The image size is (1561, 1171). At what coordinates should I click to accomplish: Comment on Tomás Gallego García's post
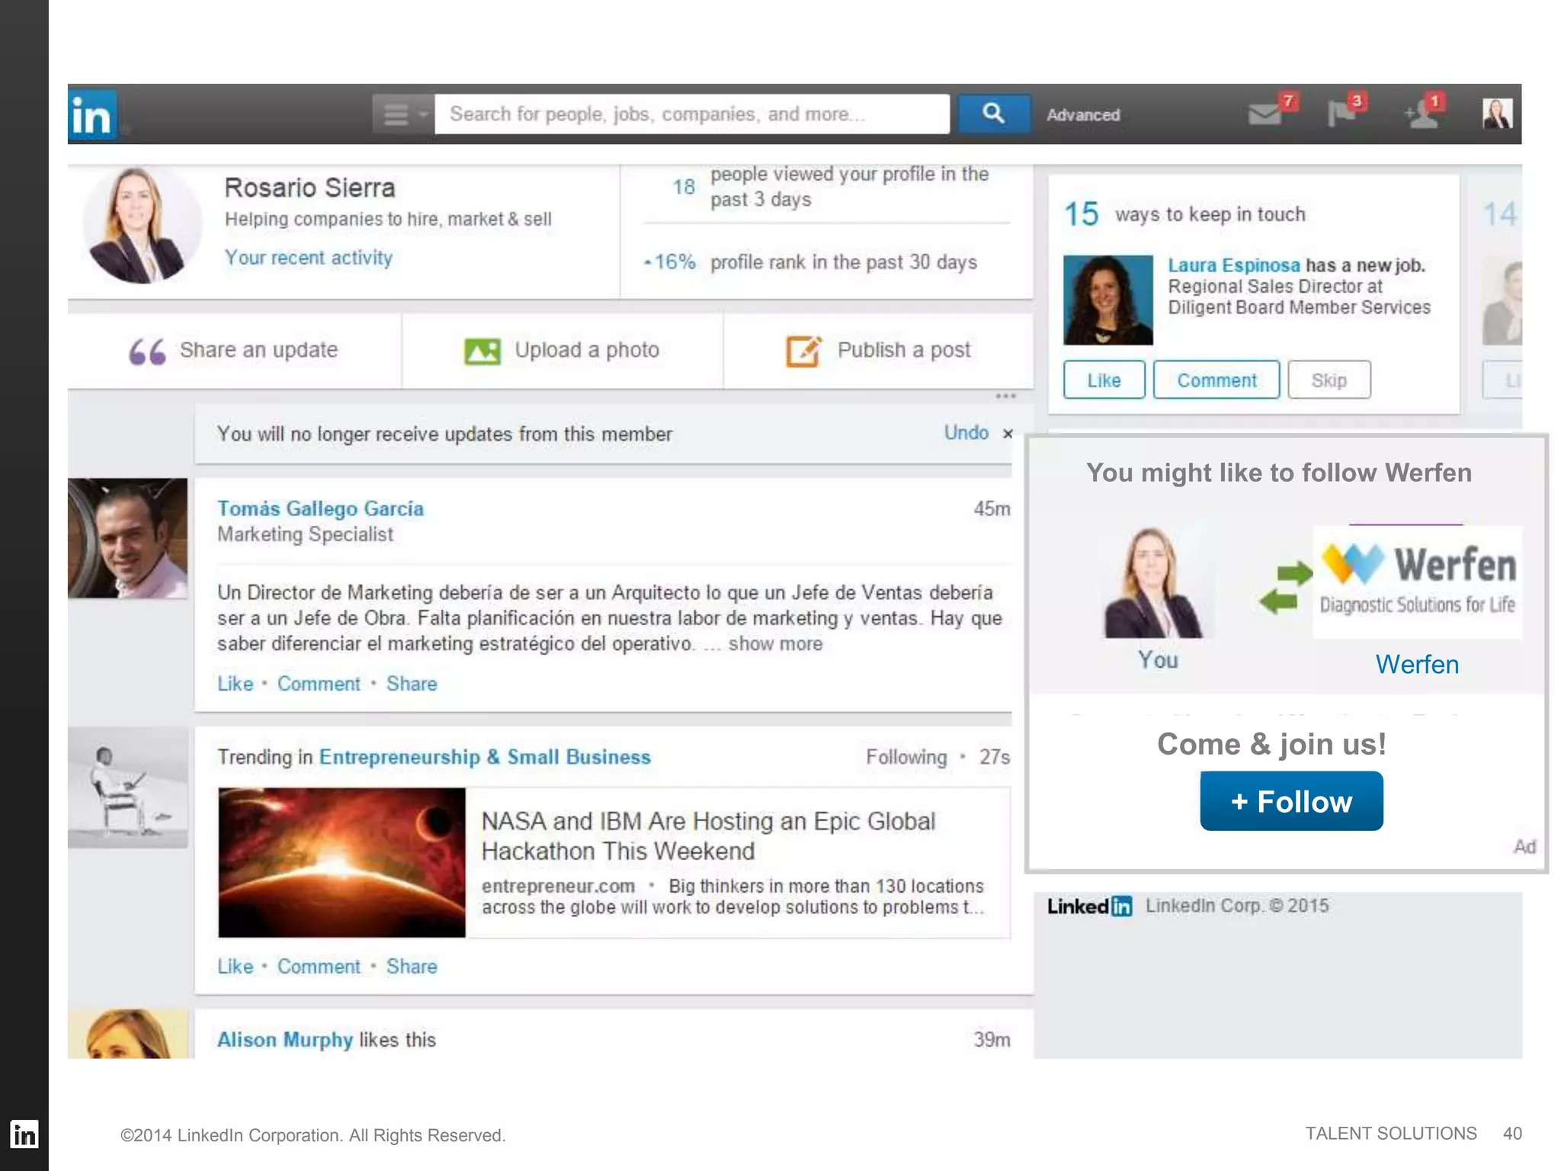tap(319, 684)
